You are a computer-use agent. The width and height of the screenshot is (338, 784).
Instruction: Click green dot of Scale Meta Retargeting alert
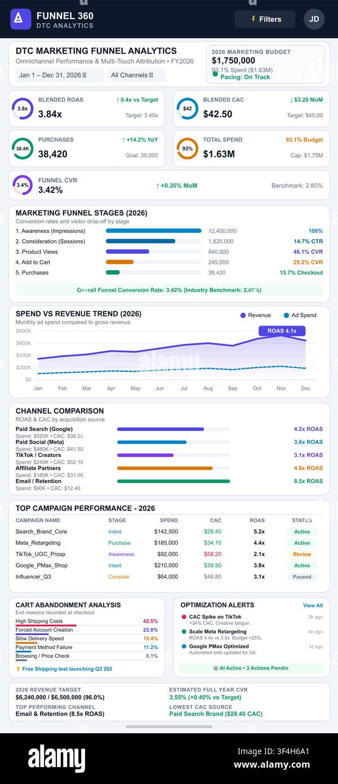184,632
